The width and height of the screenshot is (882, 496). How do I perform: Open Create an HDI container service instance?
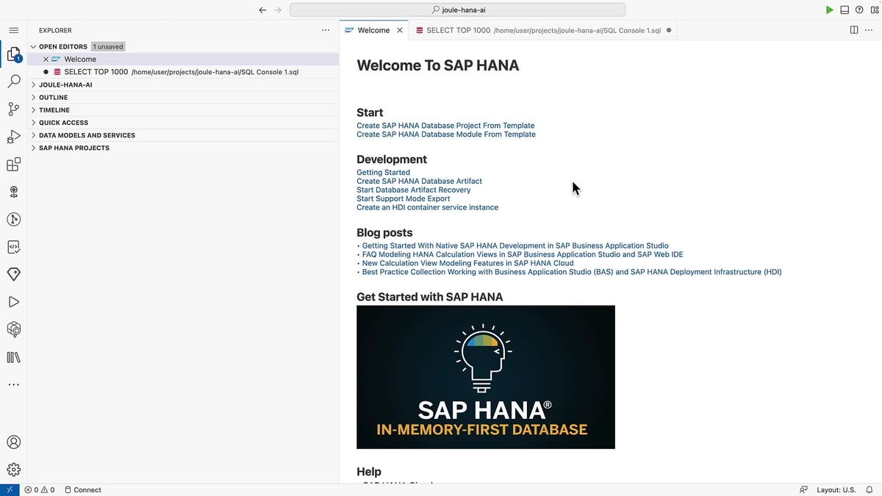pyautogui.click(x=427, y=207)
